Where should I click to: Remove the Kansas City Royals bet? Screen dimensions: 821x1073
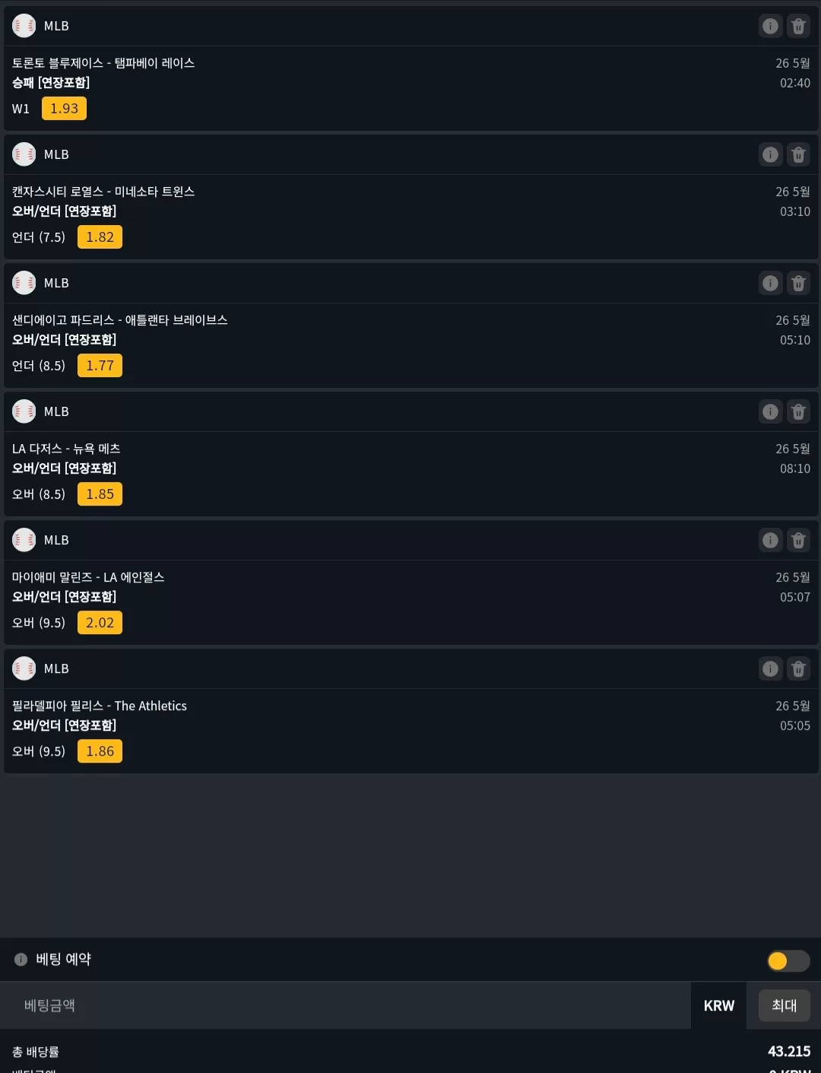pyautogui.click(x=798, y=154)
